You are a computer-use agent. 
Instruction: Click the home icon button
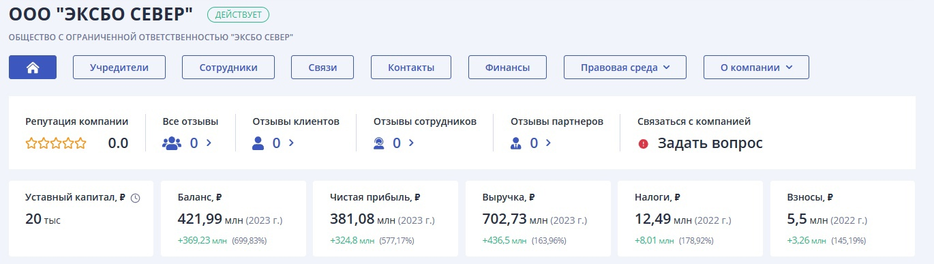point(33,68)
